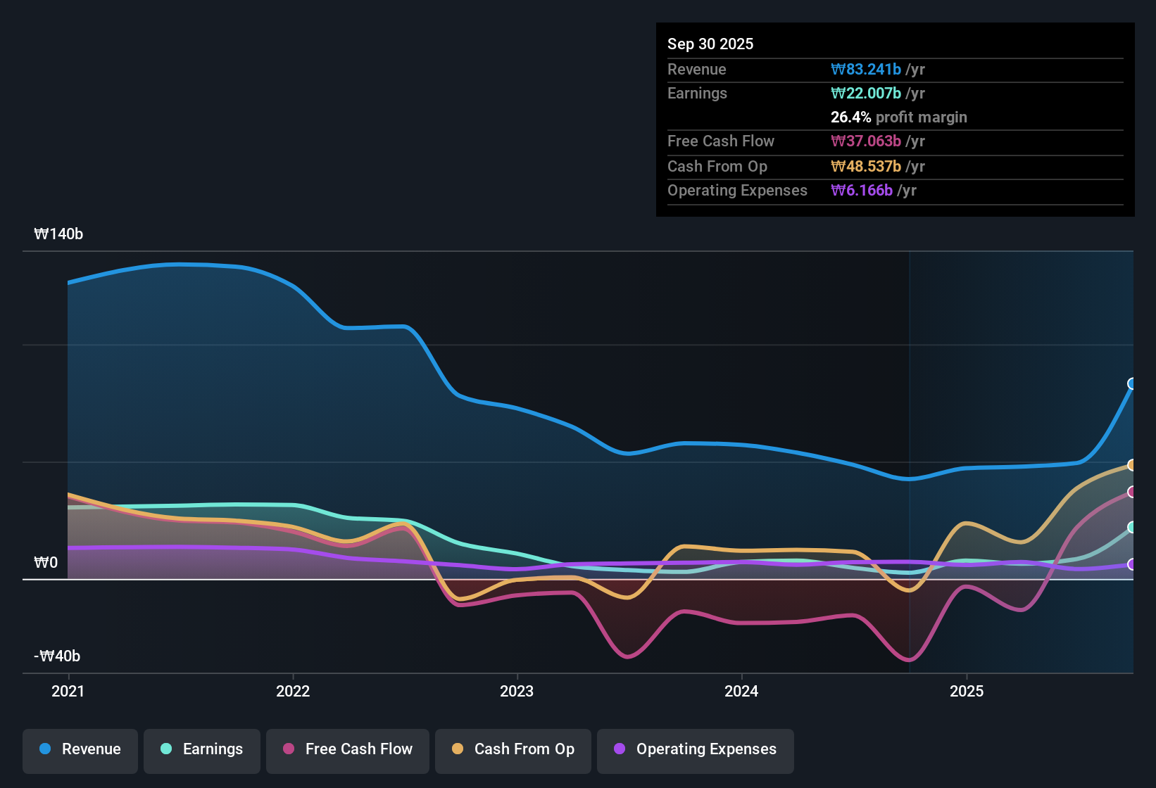Click the Revenue row label in tooltip
Viewport: 1156px width, 788px height.
pyautogui.click(x=697, y=69)
